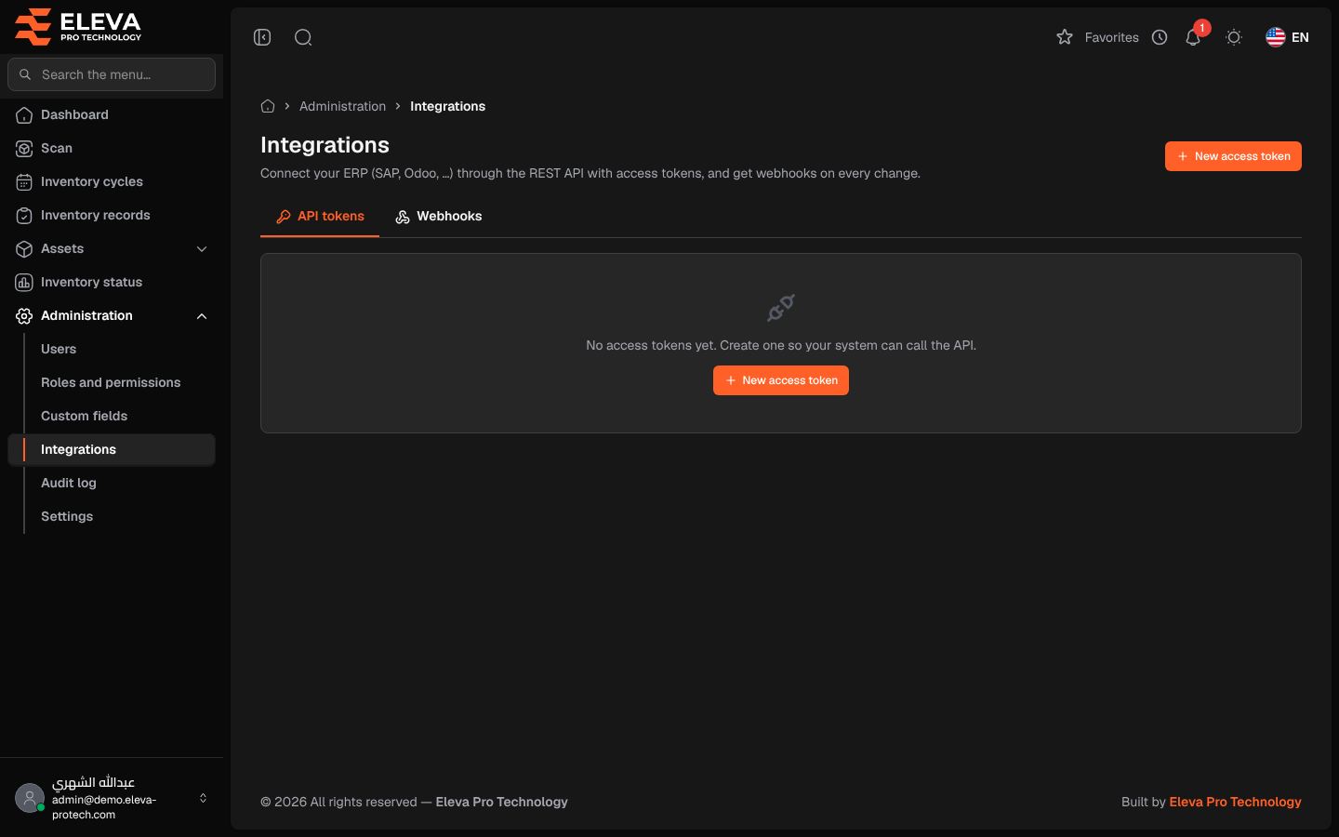Click the Assets box icon
Screen dimensions: 1339x837
pos(24,248)
